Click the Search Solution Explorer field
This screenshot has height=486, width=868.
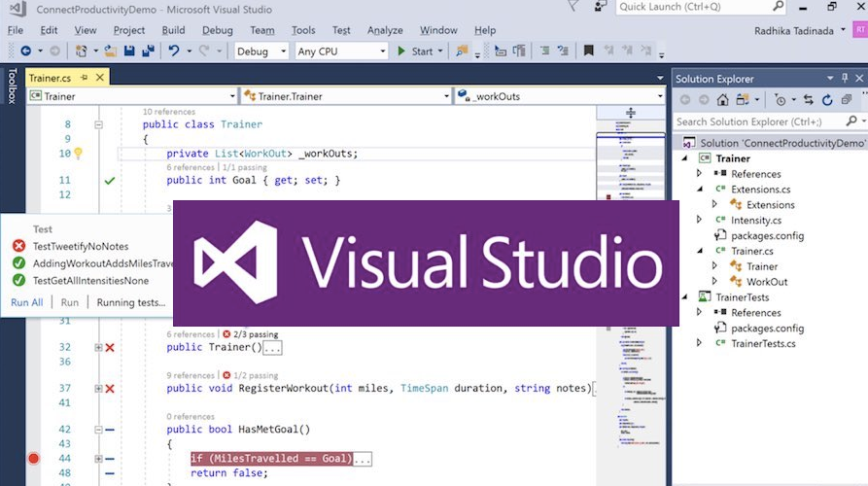tap(758, 121)
